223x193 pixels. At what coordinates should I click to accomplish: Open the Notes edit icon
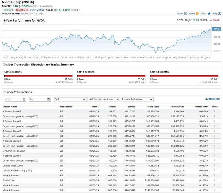[186, 14]
